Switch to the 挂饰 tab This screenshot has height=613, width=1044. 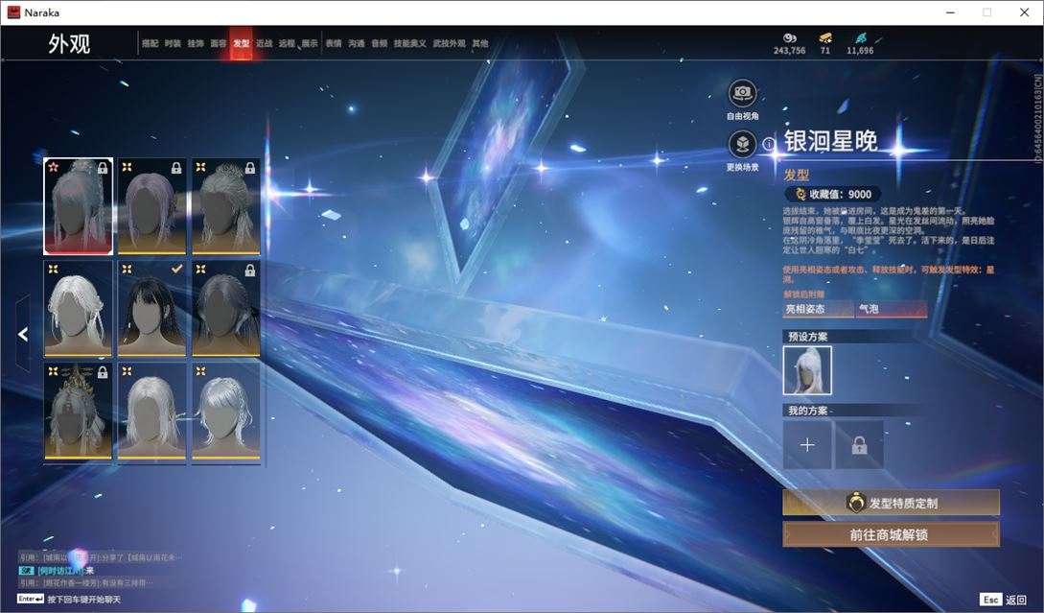coord(196,43)
